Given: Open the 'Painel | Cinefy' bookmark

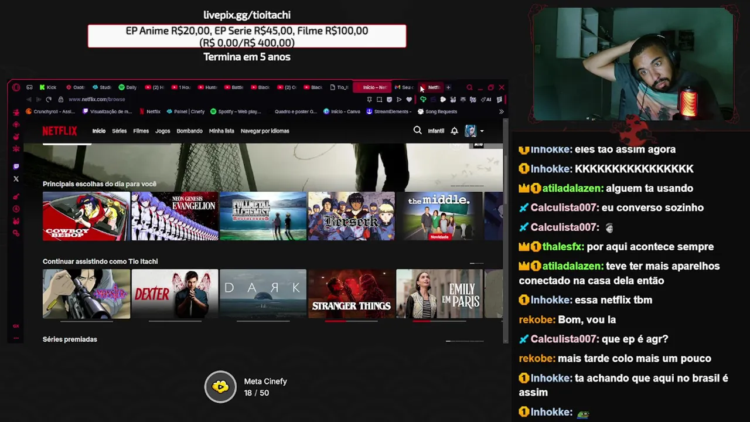Looking at the screenshot, I should 186,111.
